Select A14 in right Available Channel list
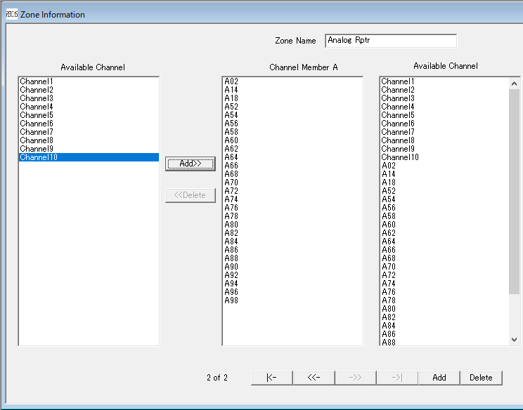 (x=389, y=174)
